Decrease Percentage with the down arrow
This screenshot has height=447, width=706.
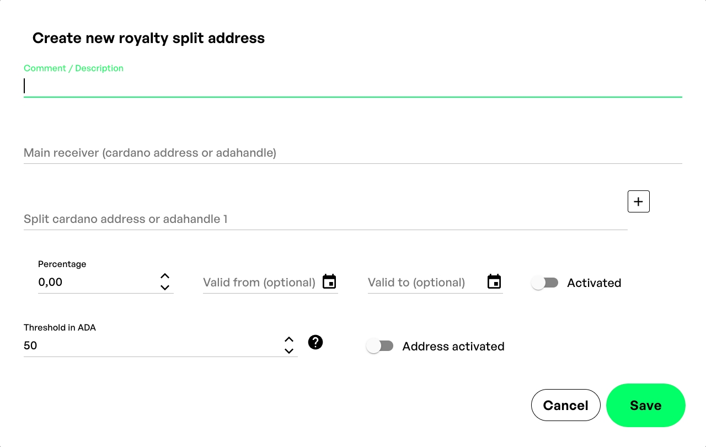pyautogui.click(x=164, y=288)
